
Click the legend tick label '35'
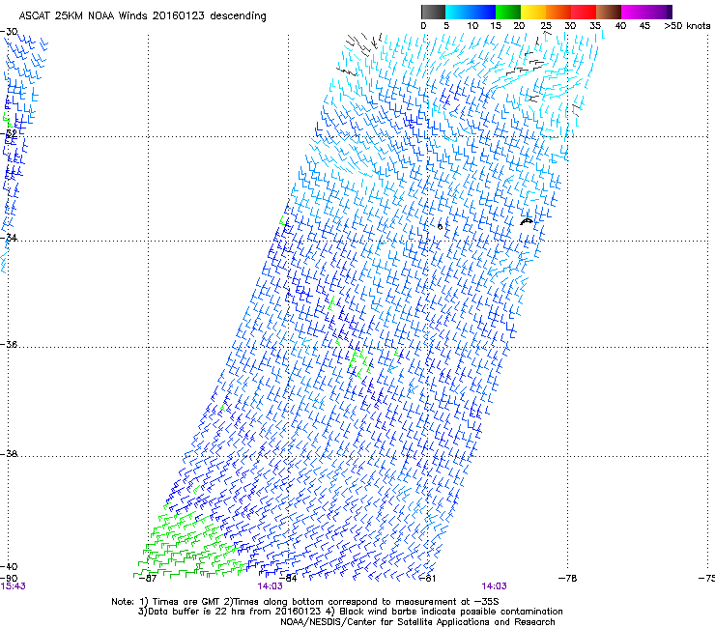(595, 26)
